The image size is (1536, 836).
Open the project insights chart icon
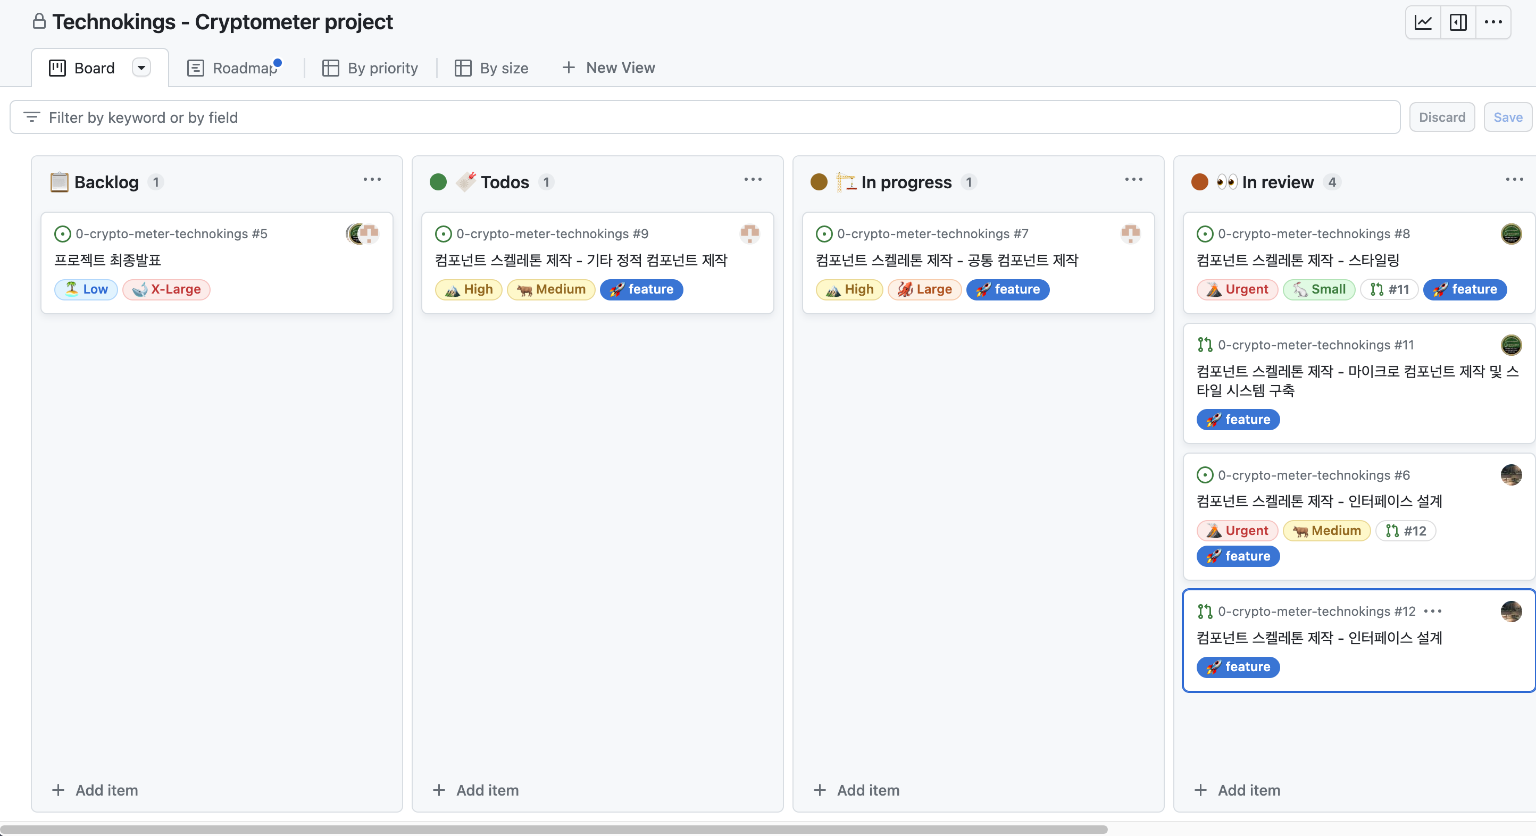coord(1423,23)
